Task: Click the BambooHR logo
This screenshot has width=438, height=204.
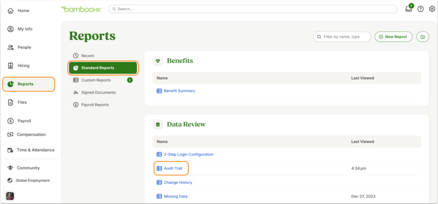Action: (81, 9)
